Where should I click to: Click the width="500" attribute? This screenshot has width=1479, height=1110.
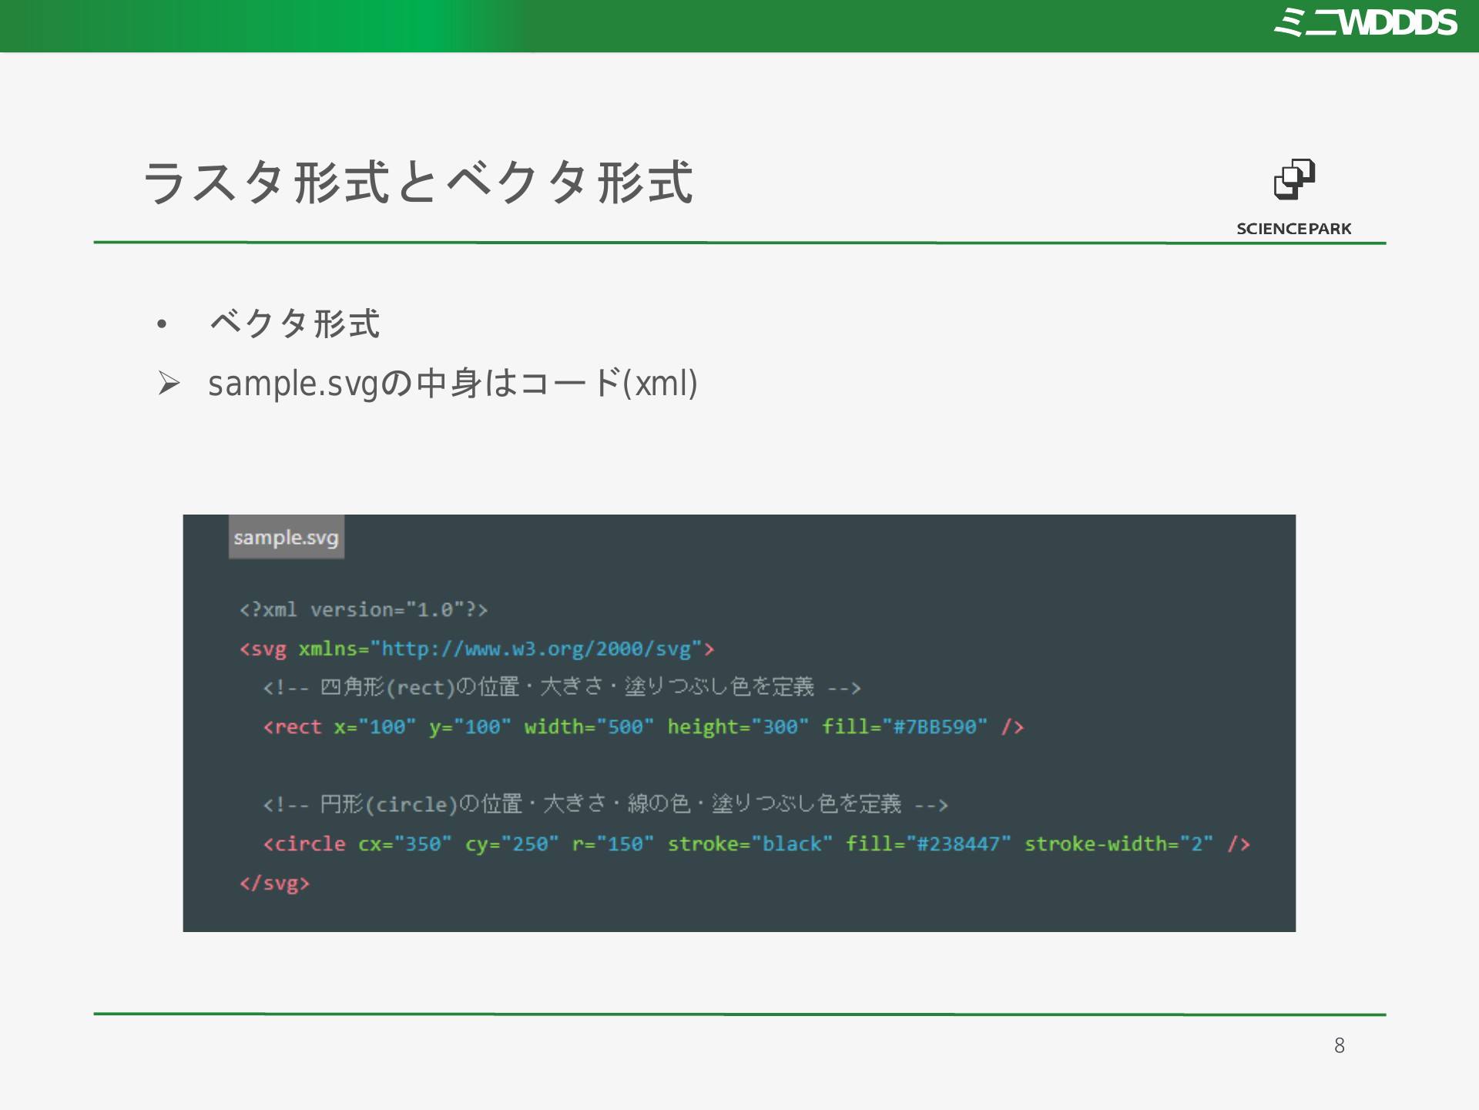(589, 726)
